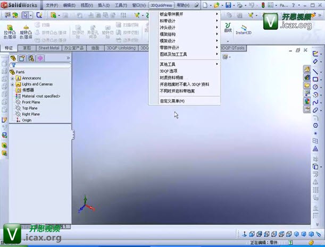Click the Save floppy disk icon
The width and height of the screenshot is (325, 247).
(x=228, y=5)
